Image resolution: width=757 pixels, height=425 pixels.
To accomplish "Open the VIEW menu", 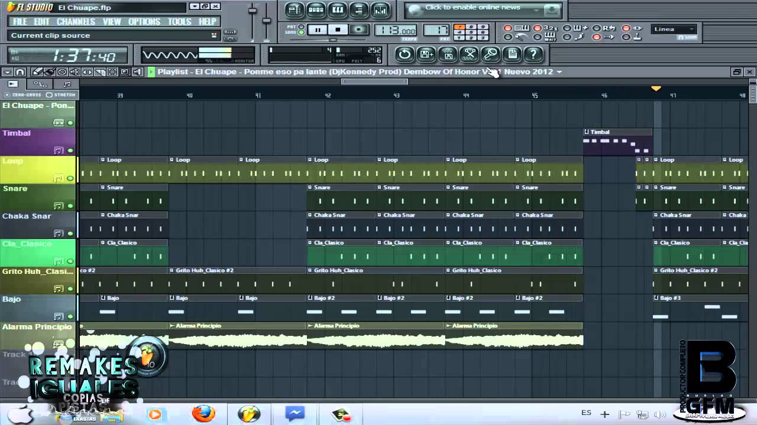I will pyautogui.click(x=112, y=22).
